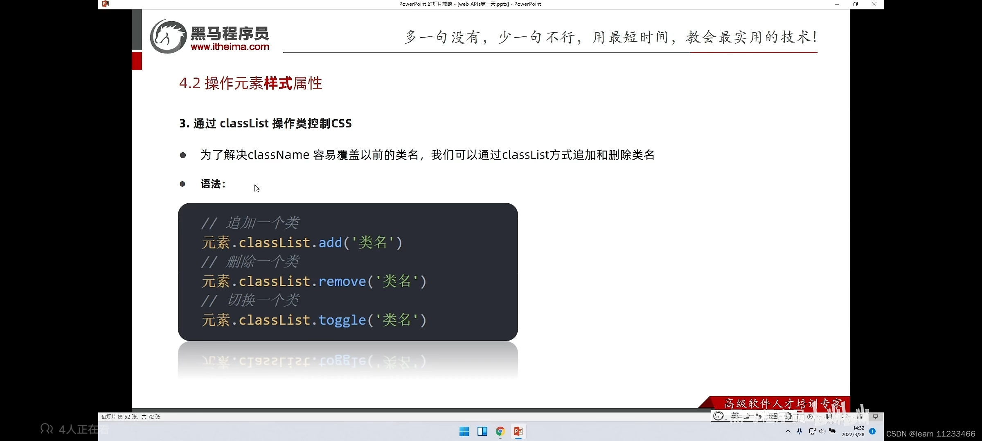This screenshot has height=441, width=982.
Task: Select the record/microphone icon in taskbar
Action: 802,431
